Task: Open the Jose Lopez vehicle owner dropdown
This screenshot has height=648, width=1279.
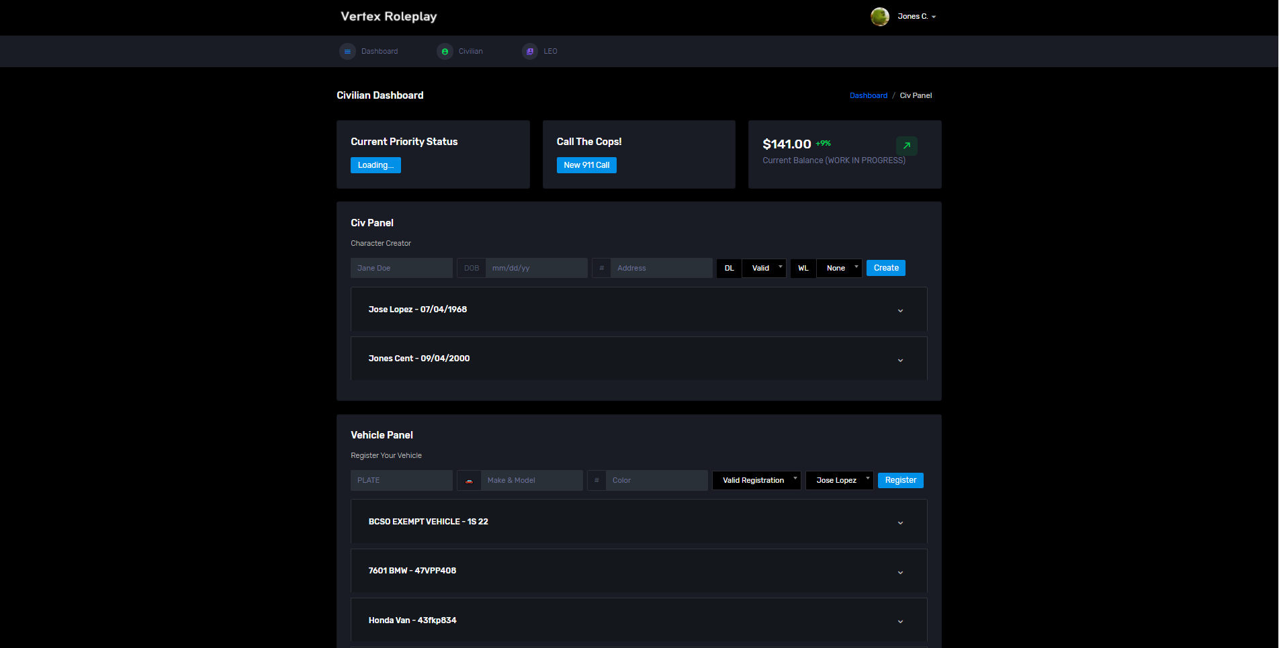Action: click(839, 480)
